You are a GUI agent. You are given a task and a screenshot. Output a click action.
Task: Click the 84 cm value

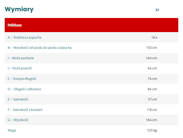(x=152, y=89)
